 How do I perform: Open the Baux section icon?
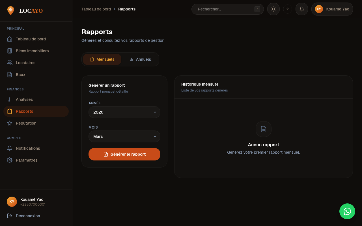[x=9, y=74]
